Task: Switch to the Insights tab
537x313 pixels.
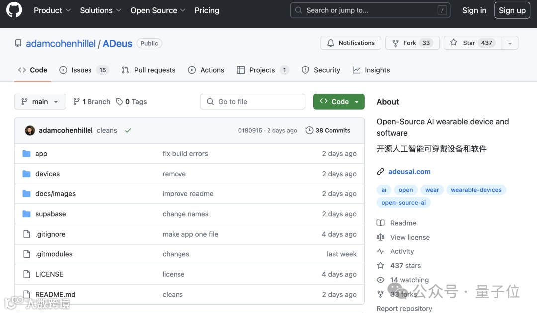Action: tap(371, 70)
